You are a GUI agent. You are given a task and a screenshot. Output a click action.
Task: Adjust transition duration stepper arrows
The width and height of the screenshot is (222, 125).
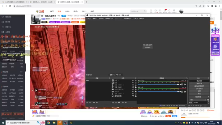click(208, 102)
